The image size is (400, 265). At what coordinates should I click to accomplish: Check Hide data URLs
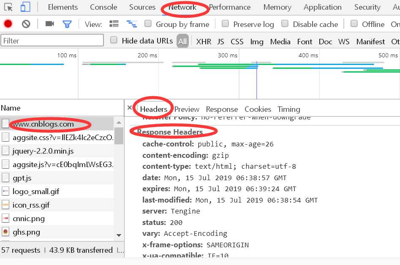point(114,40)
